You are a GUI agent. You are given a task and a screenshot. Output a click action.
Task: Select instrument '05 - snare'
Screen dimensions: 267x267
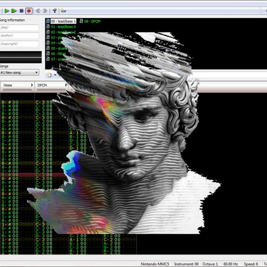[x=58, y=49]
